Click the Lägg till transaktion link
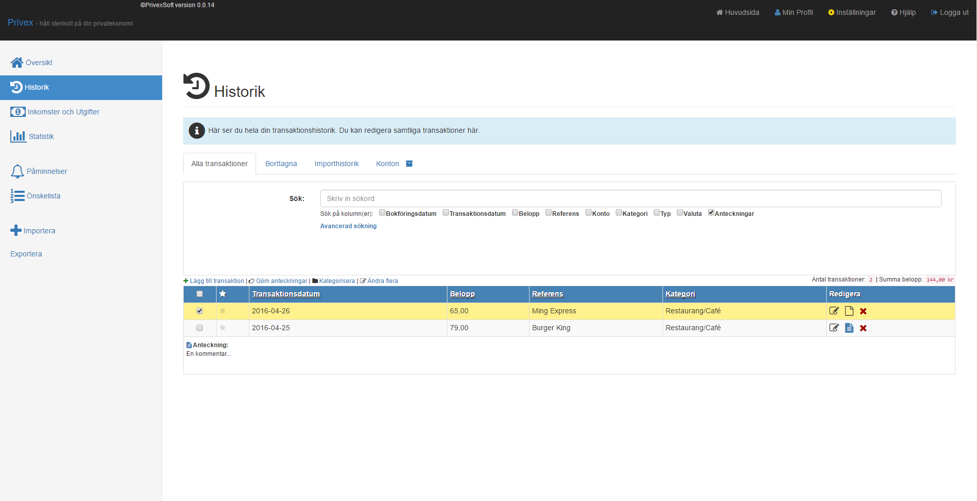 click(x=217, y=281)
